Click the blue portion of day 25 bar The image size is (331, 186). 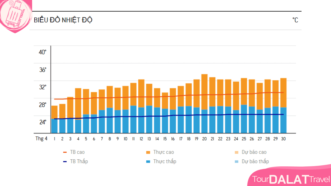(x=244, y=119)
